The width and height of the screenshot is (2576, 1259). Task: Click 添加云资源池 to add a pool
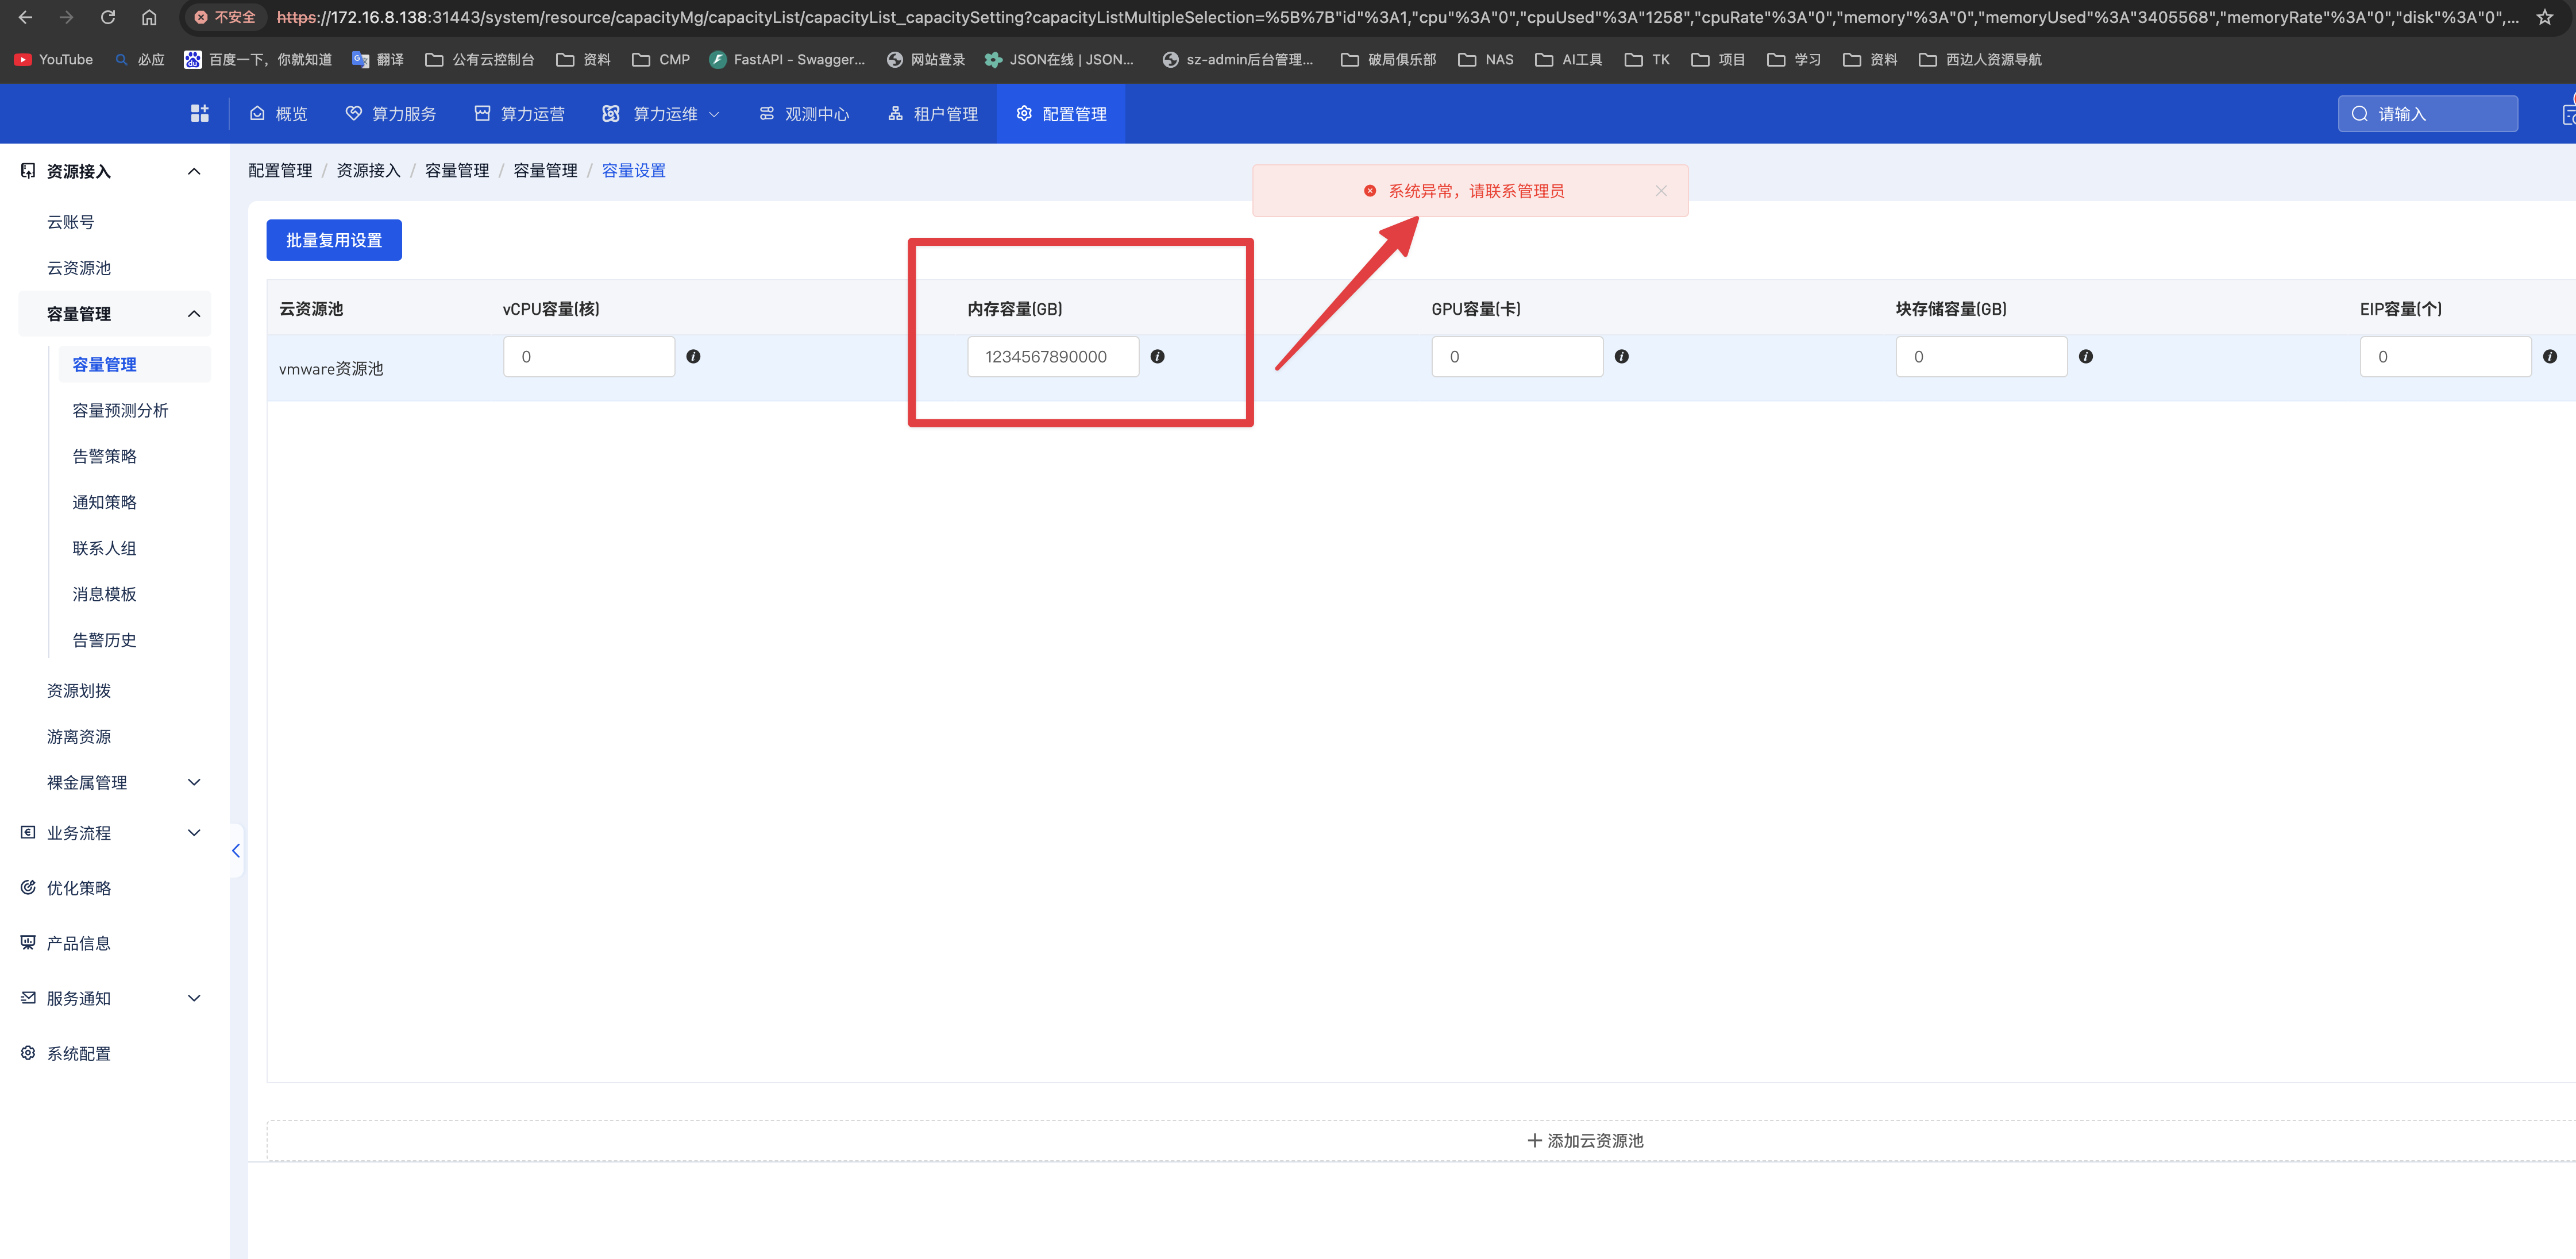tap(1585, 1141)
